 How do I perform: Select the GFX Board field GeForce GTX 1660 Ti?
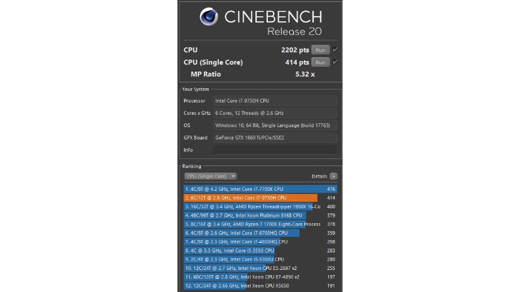click(275, 138)
